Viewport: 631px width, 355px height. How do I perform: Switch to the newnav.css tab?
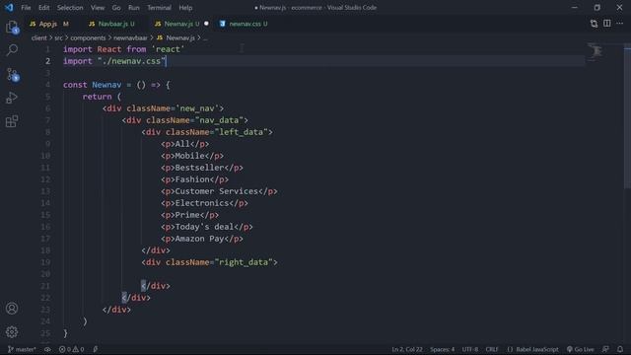(x=244, y=24)
